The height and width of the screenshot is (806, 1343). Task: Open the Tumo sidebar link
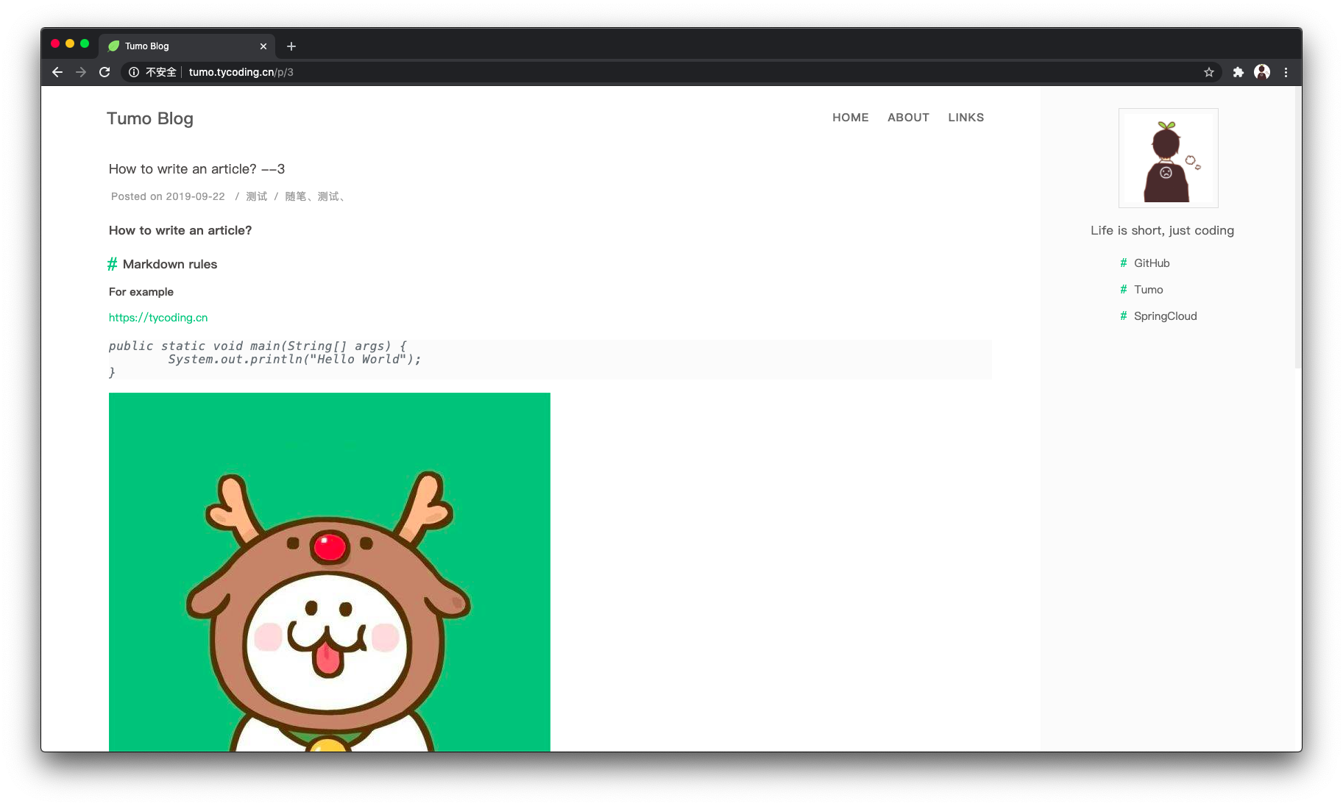[1148, 290]
